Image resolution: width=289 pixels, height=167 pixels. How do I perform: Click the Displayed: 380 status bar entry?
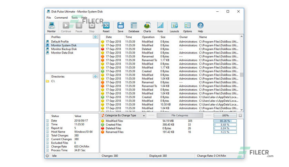[x=158, y=156]
